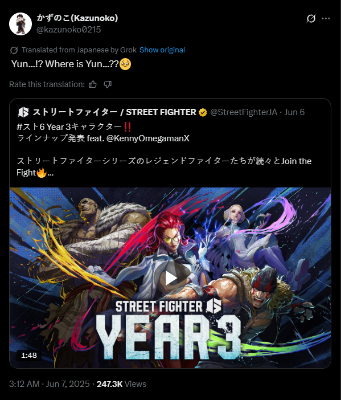
Task: Click the @kazunoko0215 handle
Action: 69,30
